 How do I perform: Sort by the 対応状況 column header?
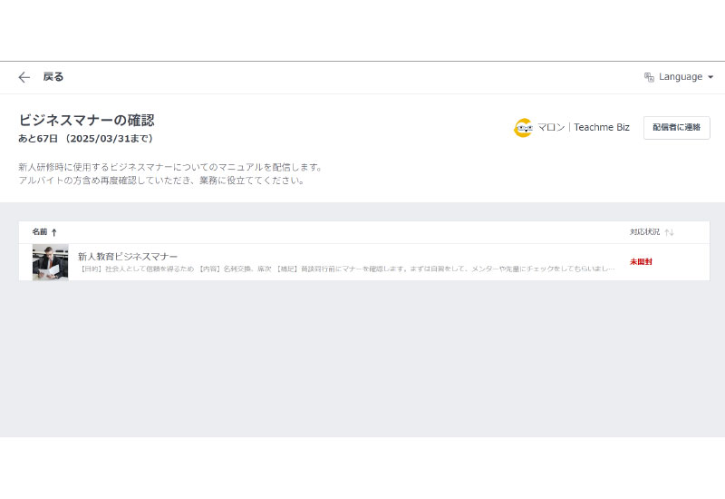[x=644, y=232]
